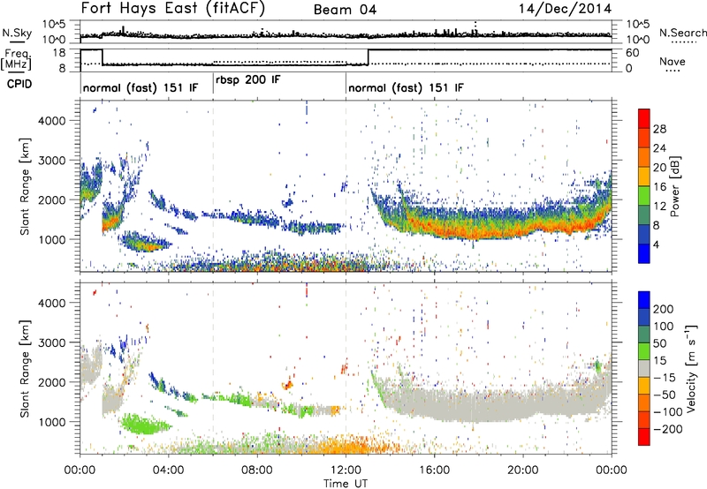
Task: Click the '04:00' time axis tick label
Action: 169,470
